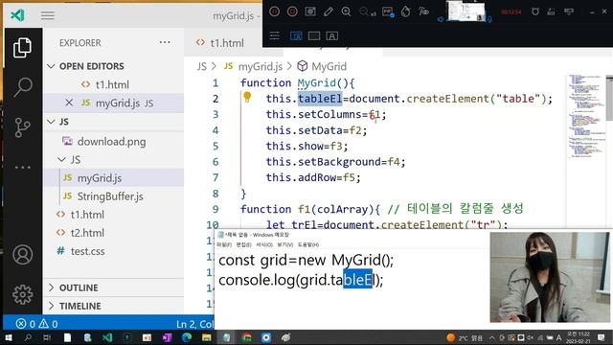Open t1.html from Open Editors list

click(x=113, y=84)
